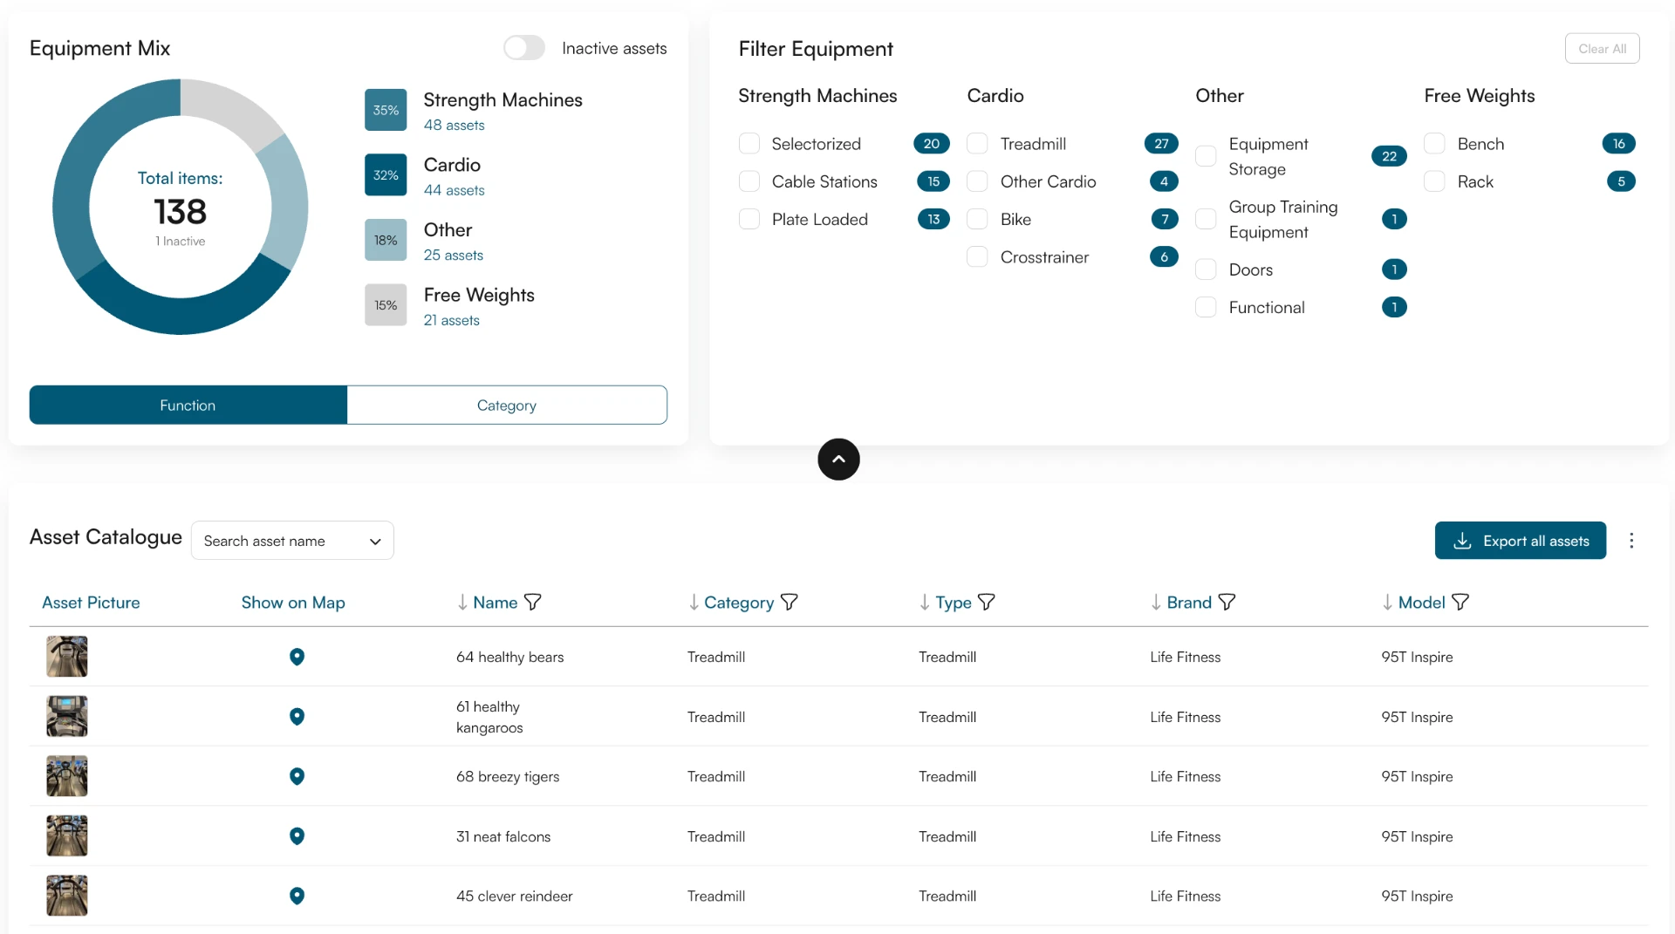Screen dimensions: 1675x934
Task: Check the Functional filter box
Action: (1206, 307)
